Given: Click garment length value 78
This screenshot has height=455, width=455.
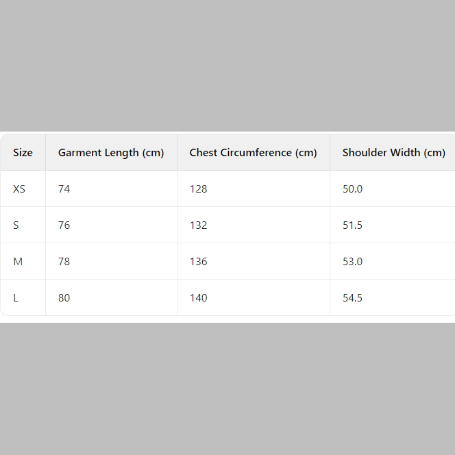Looking at the screenshot, I should tap(64, 262).
